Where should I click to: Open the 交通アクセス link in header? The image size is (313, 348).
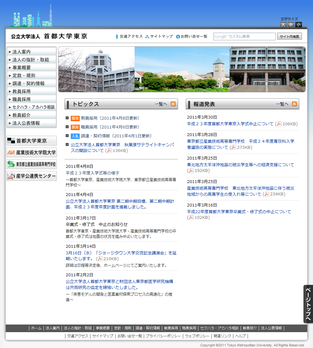(x=129, y=36)
